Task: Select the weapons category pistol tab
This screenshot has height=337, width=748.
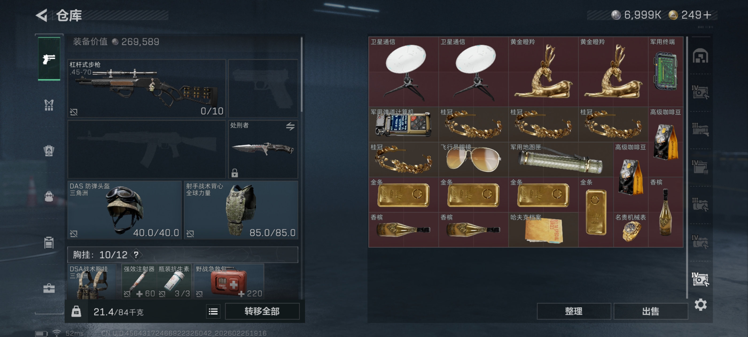Action: [49, 59]
